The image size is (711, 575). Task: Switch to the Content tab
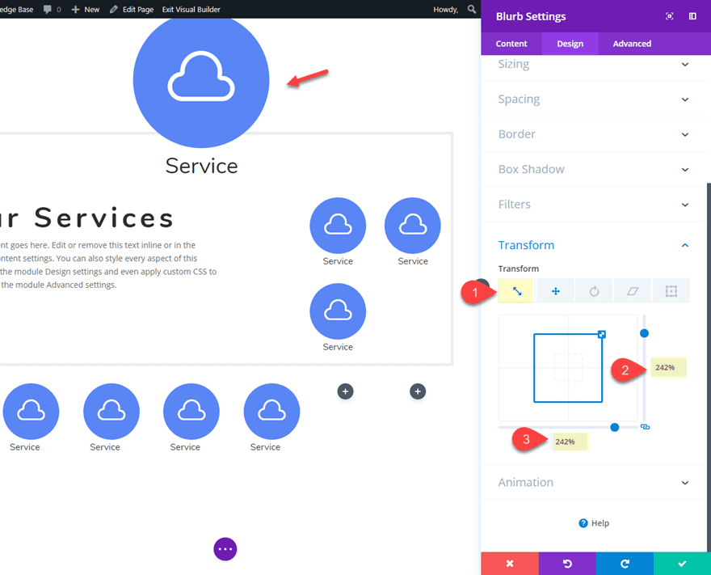click(511, 43)
